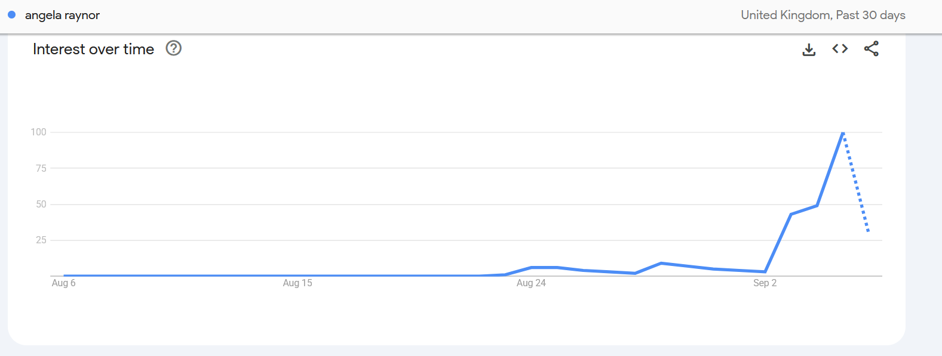Click the trend line point above Sep 2
This screenshot has height=356, width=942.
[765, 271]
